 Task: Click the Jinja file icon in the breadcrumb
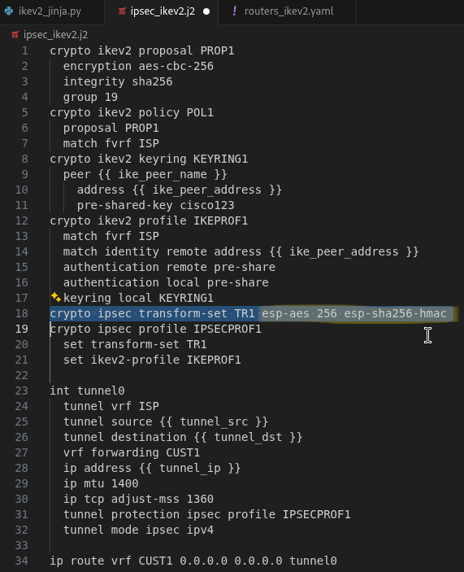tap(15, 35)
